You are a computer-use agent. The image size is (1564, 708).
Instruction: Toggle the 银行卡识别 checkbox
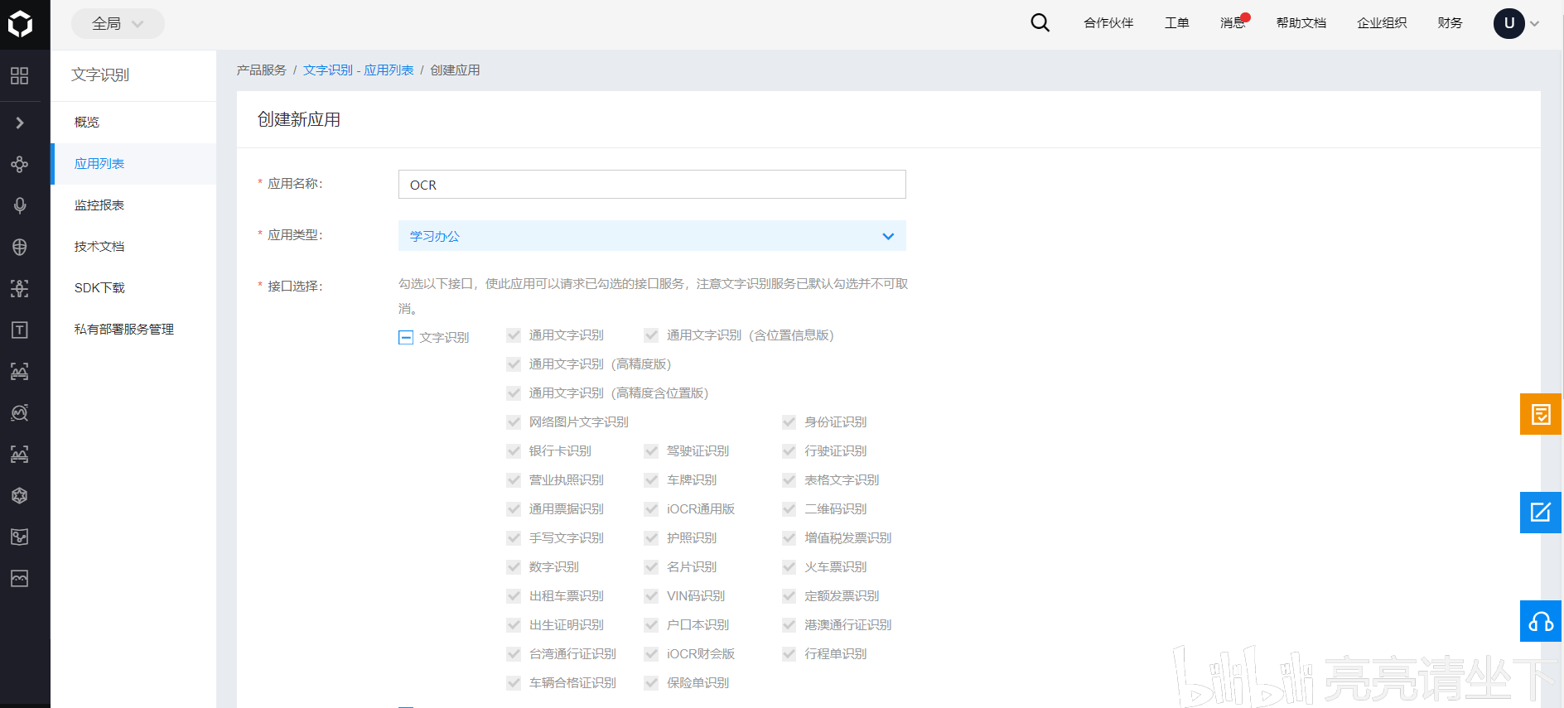click(514, 451)
